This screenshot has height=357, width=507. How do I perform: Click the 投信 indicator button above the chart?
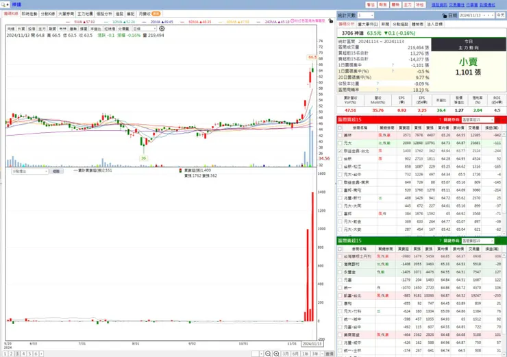[x=32, y=29]
